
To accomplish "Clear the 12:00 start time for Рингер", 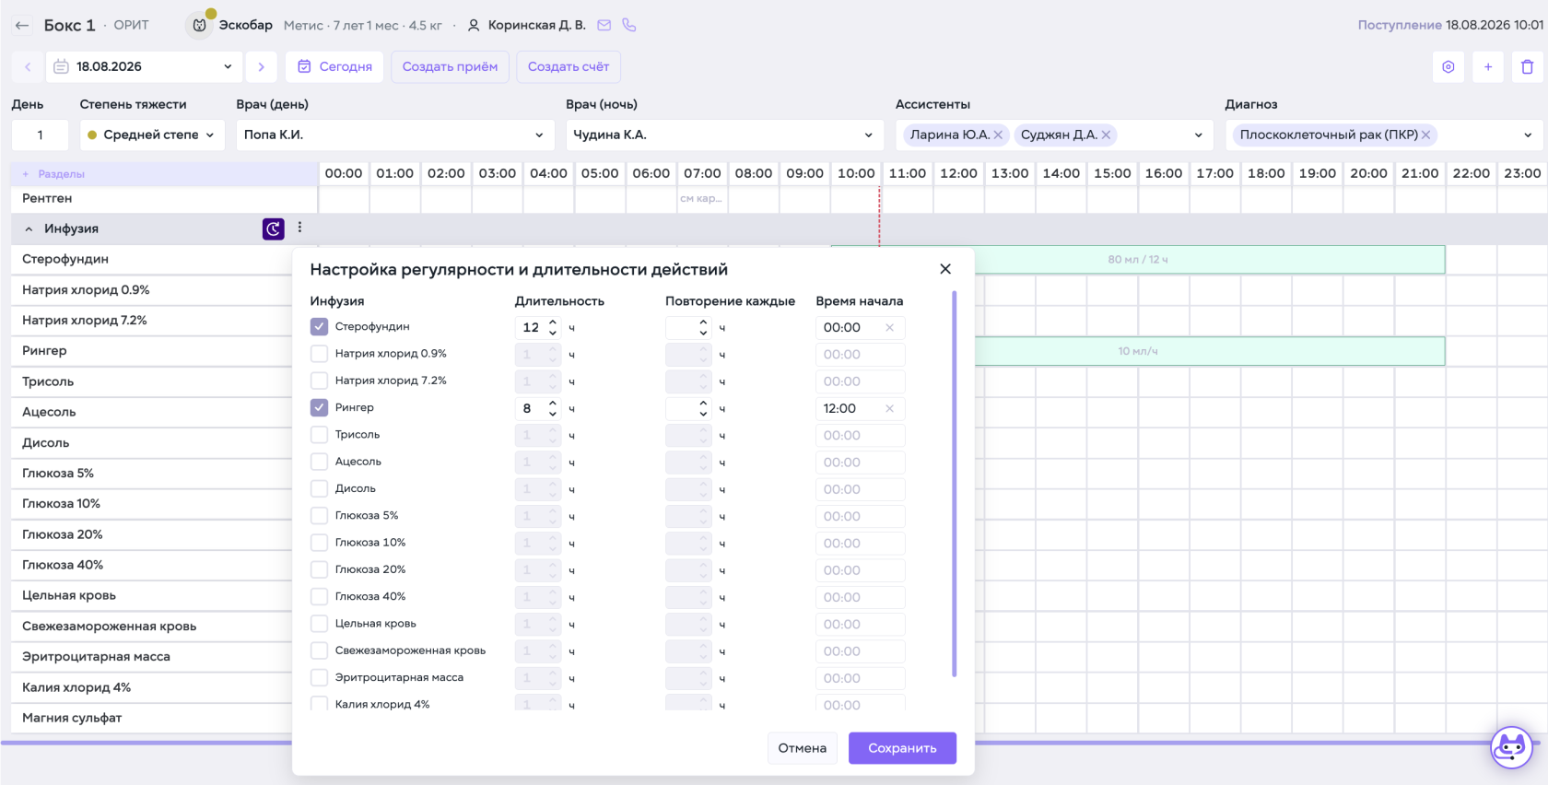I will [890, 408].
